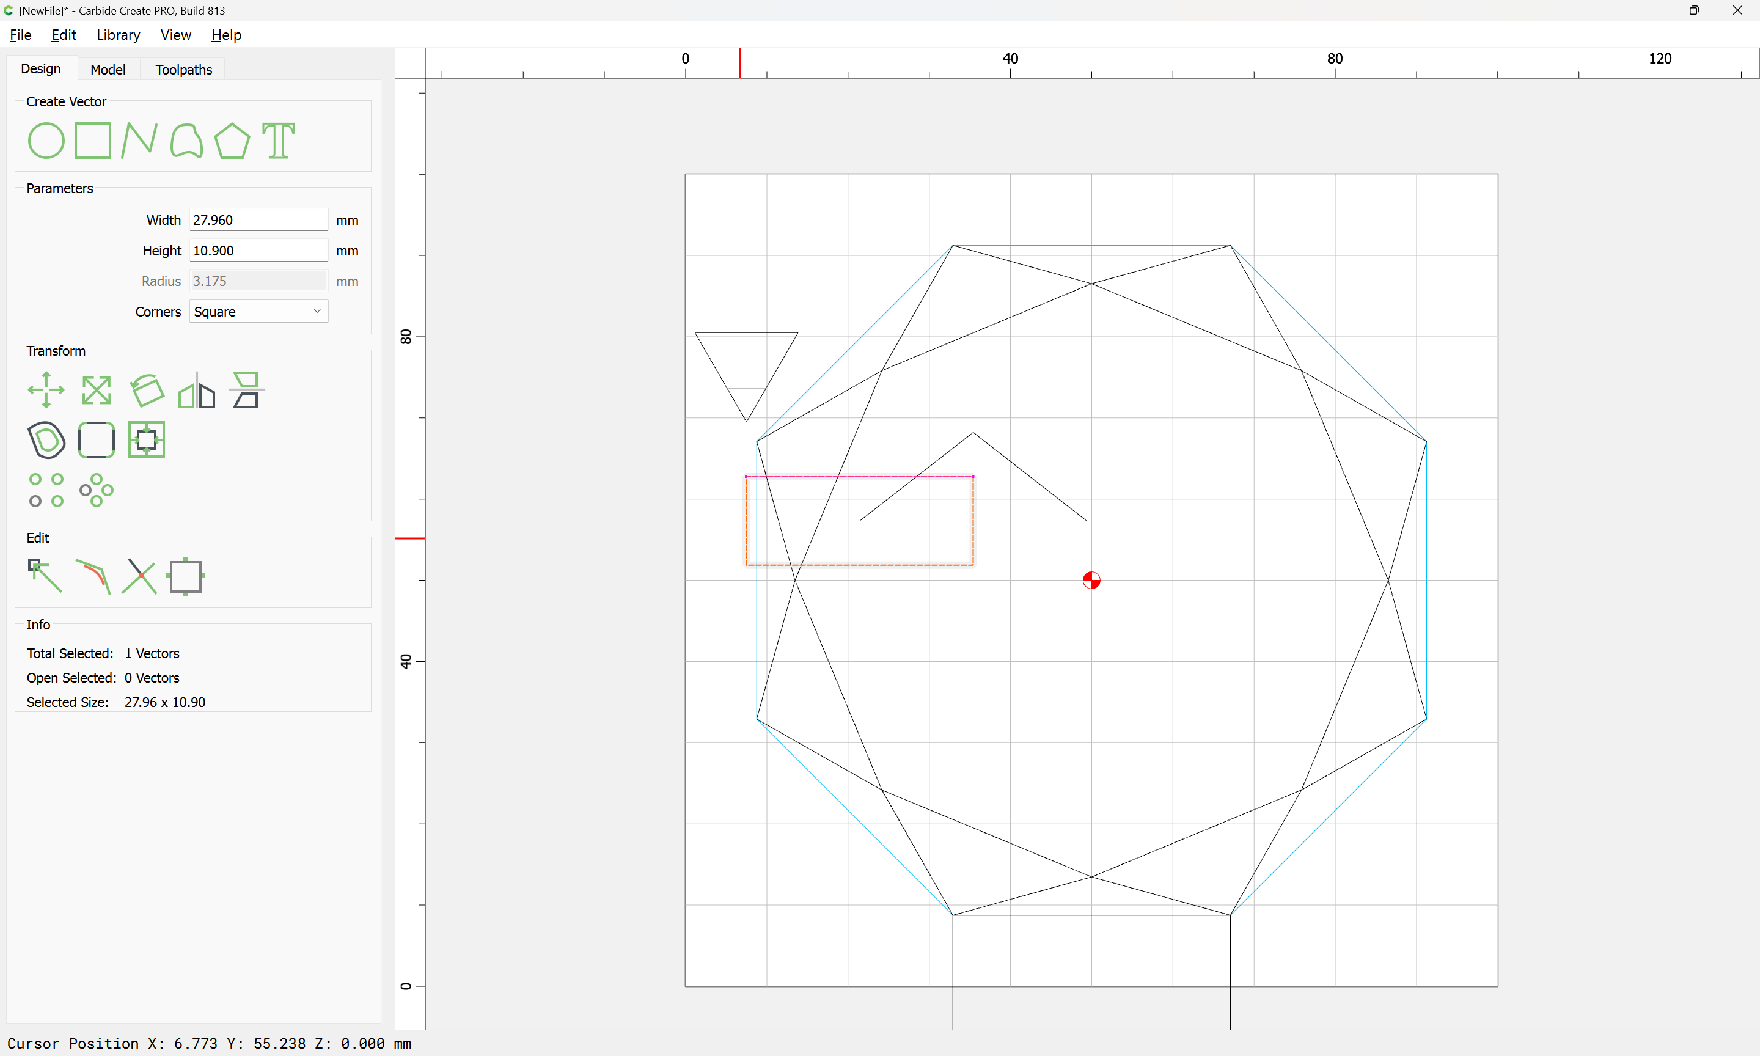Screen dimensions: 1760x1056
Task: Click the 40 mark on horizontal ruler
Action: [1010, 58]
